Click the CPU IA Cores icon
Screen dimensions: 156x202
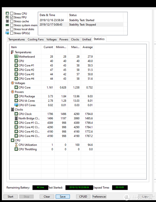[16, 101]
